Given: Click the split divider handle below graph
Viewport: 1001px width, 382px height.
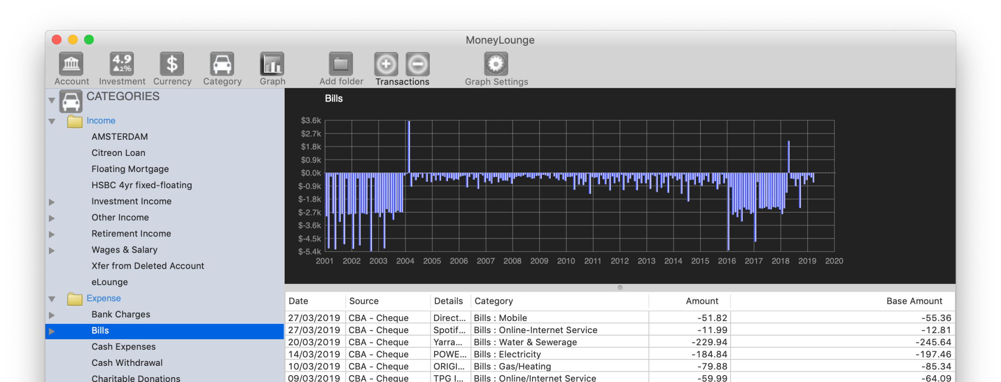Looking at the screenshot, I should pos(620,288).
